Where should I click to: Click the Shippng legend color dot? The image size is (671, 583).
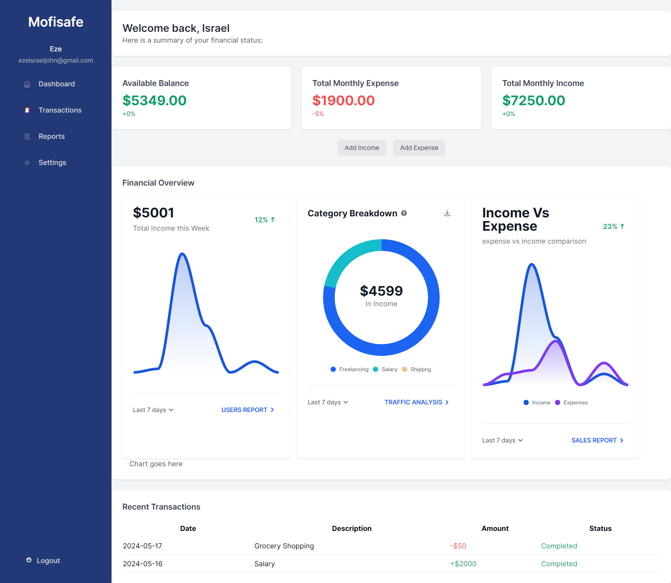click(x=404, y=369)
